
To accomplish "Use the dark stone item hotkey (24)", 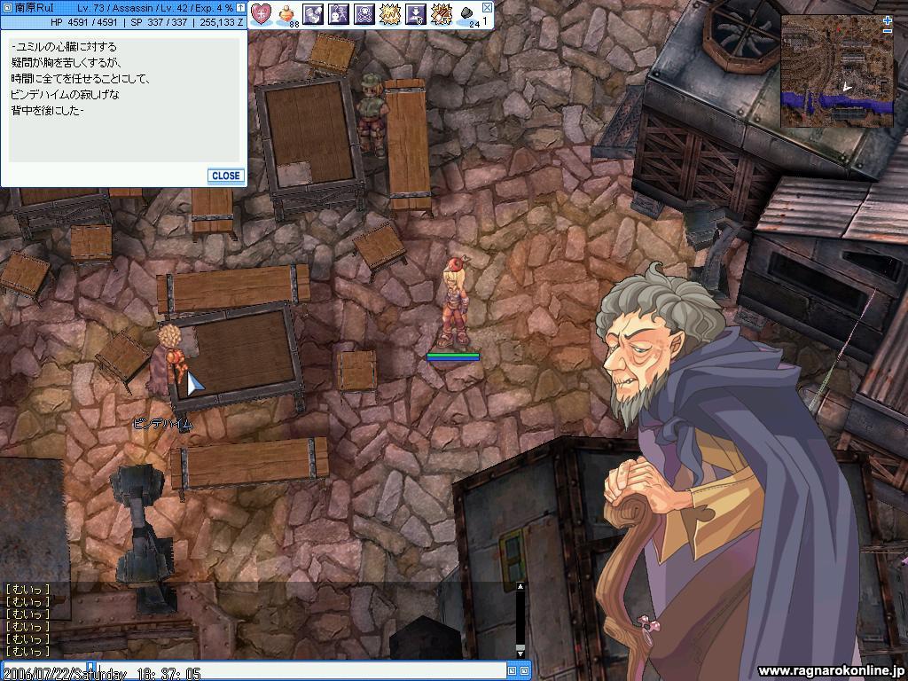I will [467, 15].
